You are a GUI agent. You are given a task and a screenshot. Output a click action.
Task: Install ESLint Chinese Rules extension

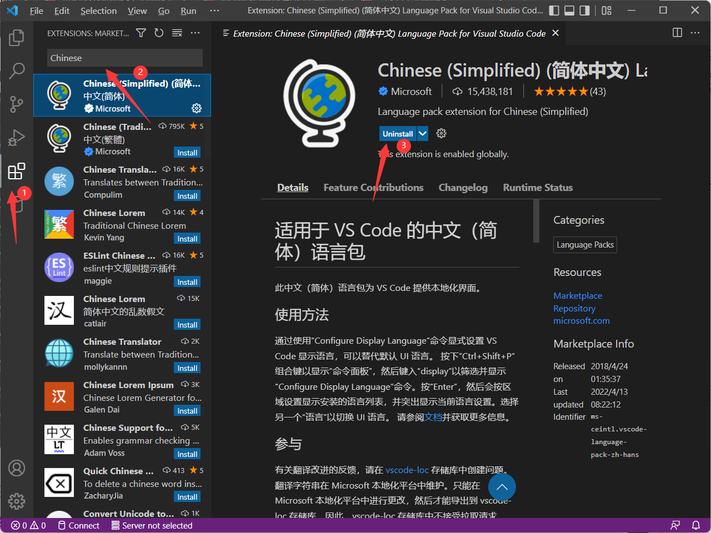click(187, 282)
